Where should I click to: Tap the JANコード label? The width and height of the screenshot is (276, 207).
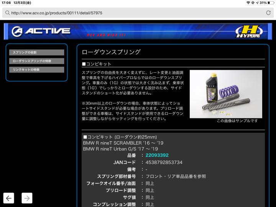coord(125,162)
